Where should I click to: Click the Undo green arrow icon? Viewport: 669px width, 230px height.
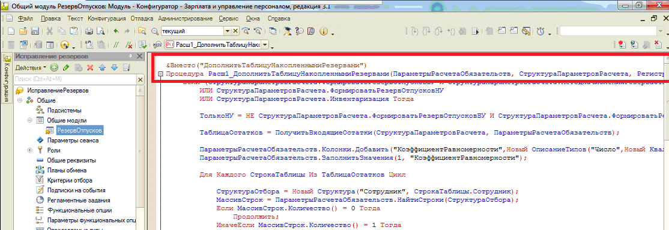(x=116, y=31)
